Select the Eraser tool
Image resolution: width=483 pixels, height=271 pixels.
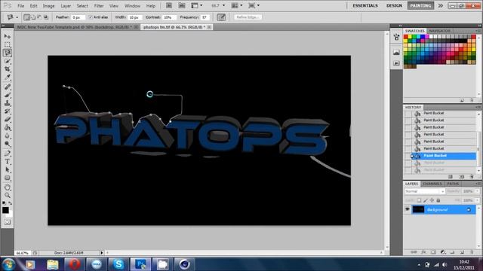coord(8,120)
